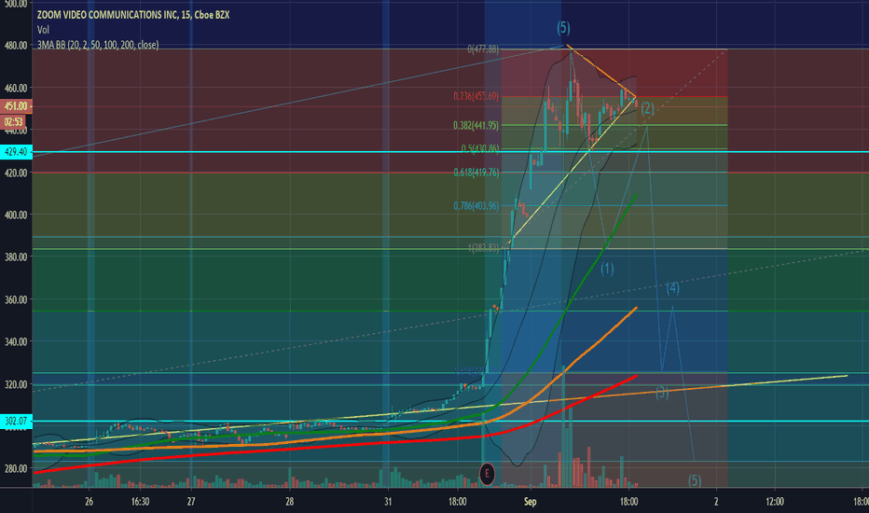Select the wave label (2)

(x=647, y=108)
